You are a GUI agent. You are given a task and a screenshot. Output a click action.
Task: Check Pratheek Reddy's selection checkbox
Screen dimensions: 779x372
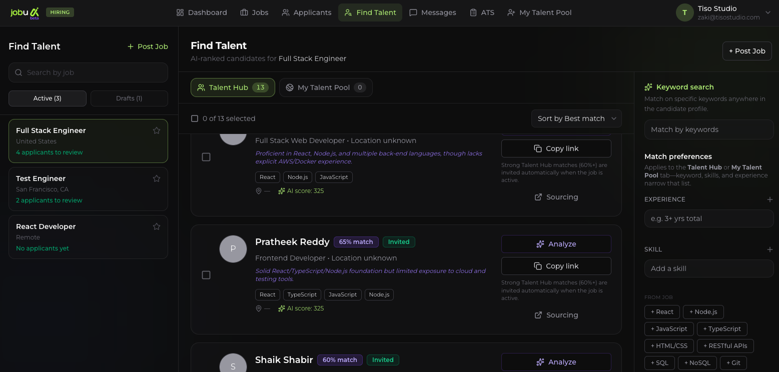pyautogui.click(x=206, y=275)
